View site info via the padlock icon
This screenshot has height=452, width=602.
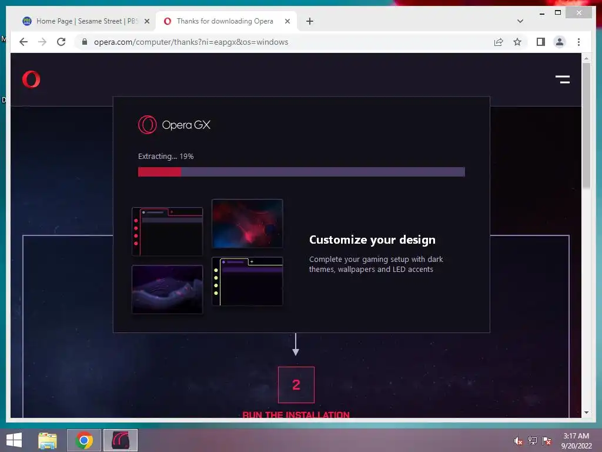(85, 42)
